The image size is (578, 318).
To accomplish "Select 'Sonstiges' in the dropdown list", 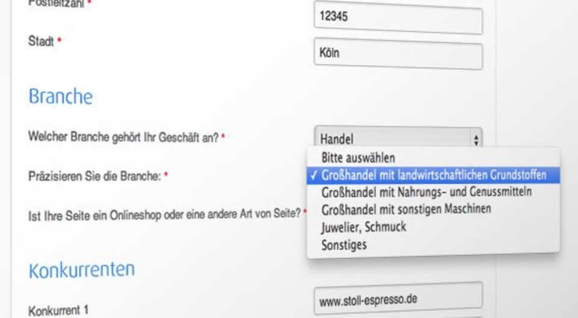I will tap(344, 245).
